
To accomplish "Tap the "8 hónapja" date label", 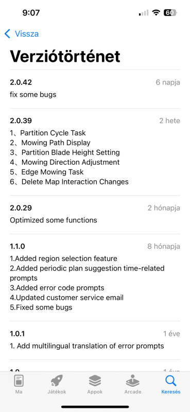I will [163, 246].
